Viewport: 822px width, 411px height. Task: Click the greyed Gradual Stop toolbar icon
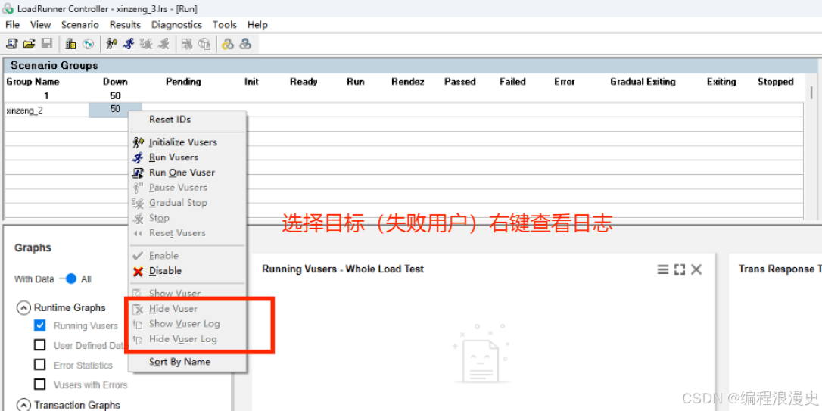tap(146, 44)
